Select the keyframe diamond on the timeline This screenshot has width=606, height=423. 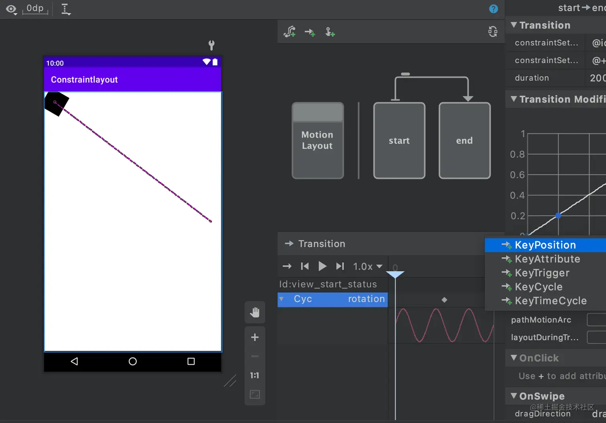pos(444,300)
